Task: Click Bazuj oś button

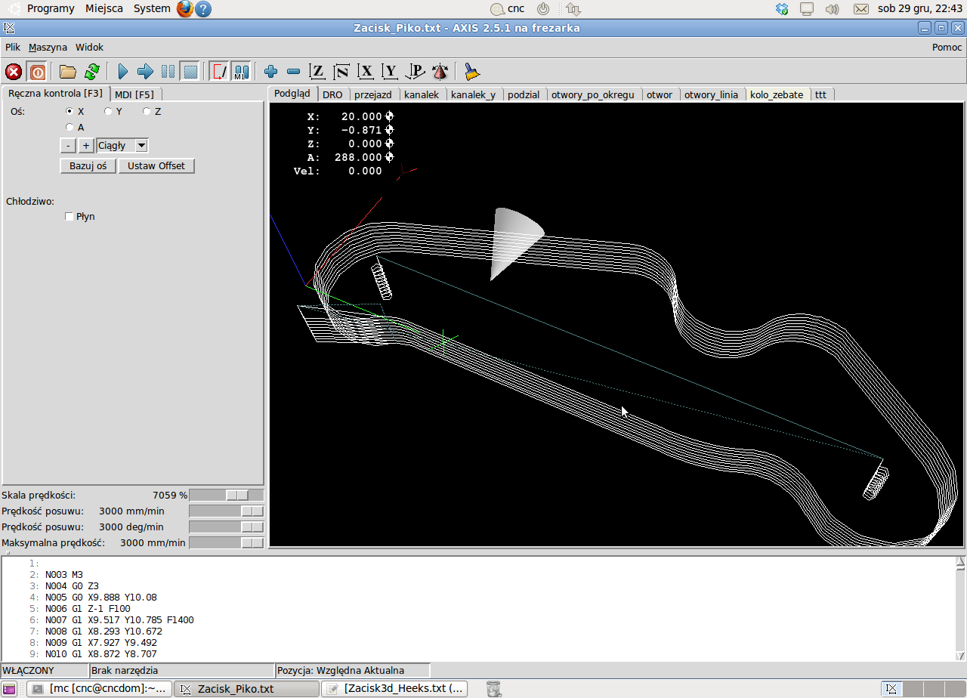Action: coord(88,165)
